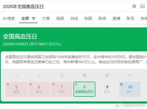Select calendar day 5 廿五

(16, 89)
